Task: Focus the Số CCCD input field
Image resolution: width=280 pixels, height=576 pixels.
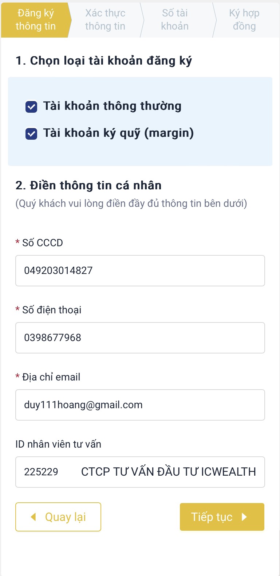Action: pyautogui.click(x=140, y=271)
